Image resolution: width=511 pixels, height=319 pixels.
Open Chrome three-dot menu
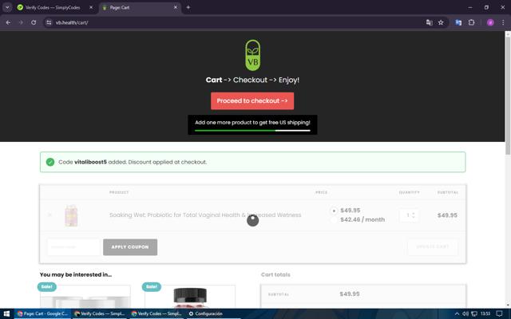tap(503, 22)
